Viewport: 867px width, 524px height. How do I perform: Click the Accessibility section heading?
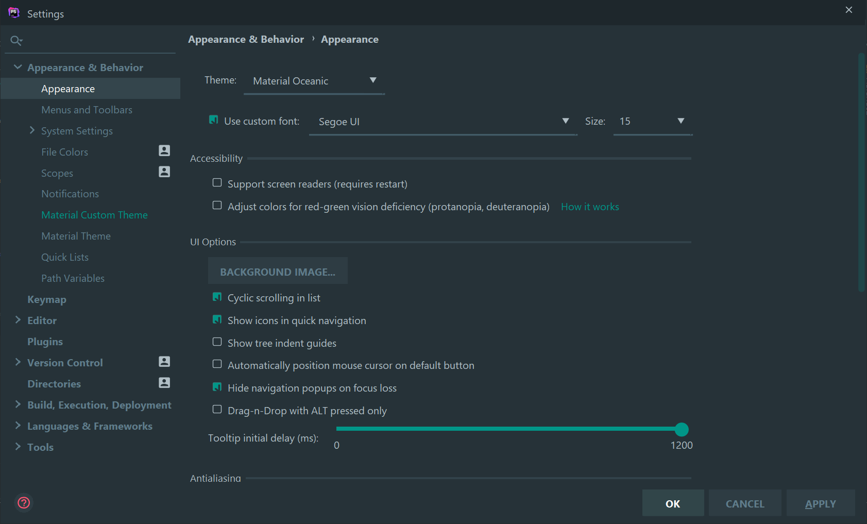[216, 158]
